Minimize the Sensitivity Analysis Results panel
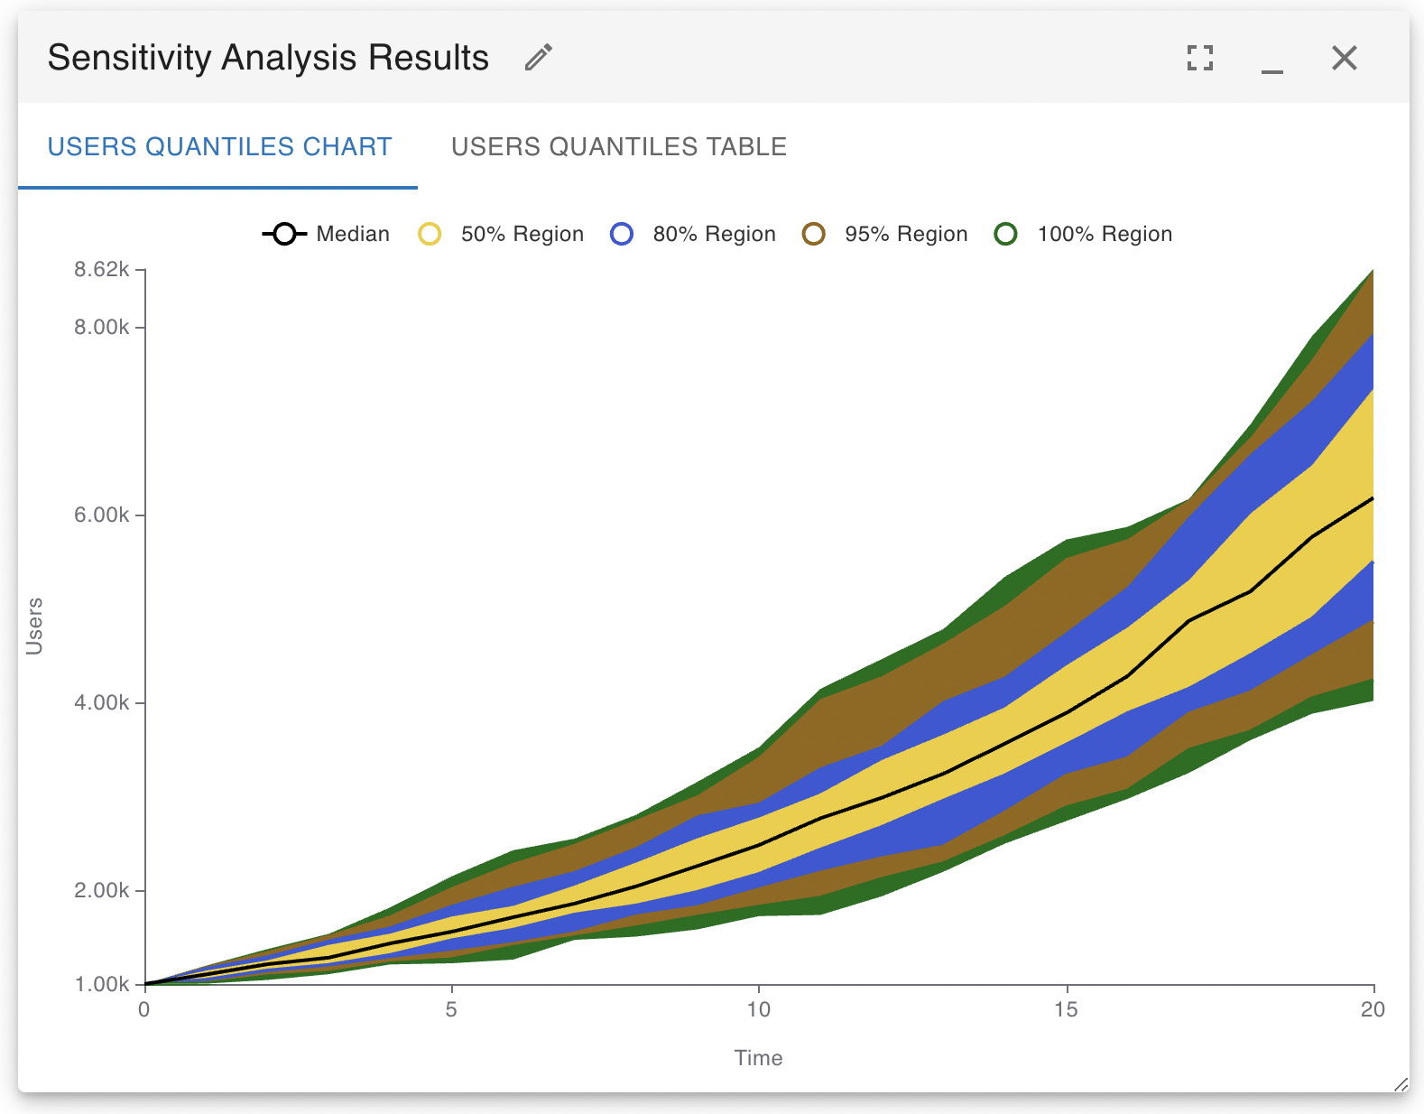This screenshot has width=1424, height=1114. (1272, 58)
